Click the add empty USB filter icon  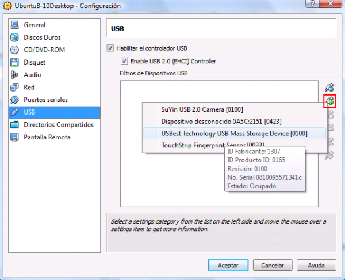pyautogui.click(x=329, y=88)
